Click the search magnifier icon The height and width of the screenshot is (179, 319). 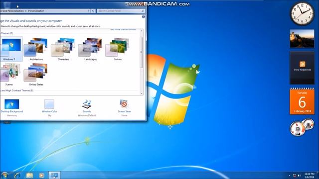click(143, 11)
